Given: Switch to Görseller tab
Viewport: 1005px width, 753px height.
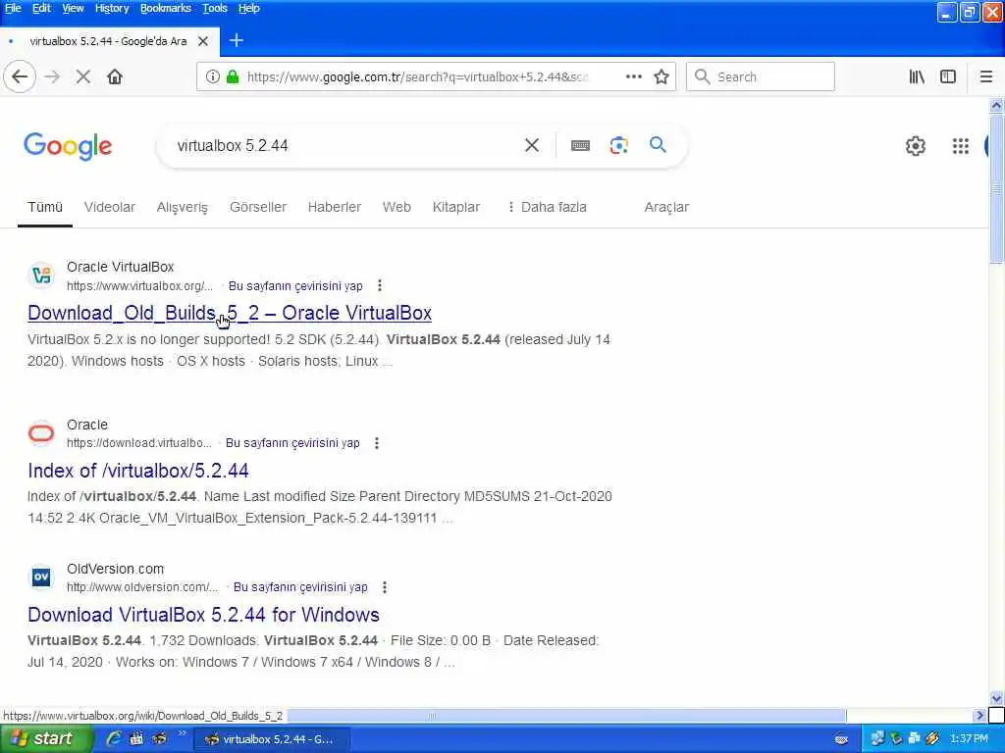Looking at the screenshot, I should click(x=258, y=207).
